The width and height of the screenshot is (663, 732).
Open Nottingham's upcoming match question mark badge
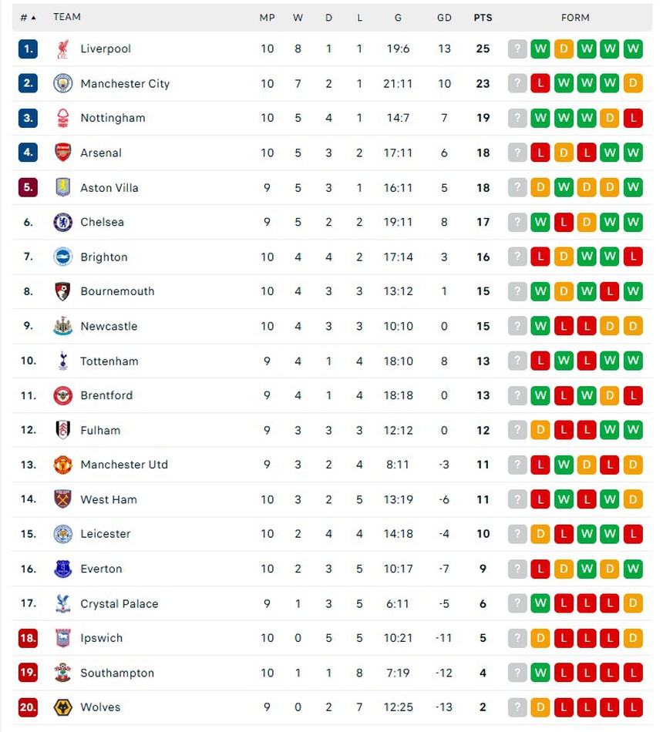[517, 118]
